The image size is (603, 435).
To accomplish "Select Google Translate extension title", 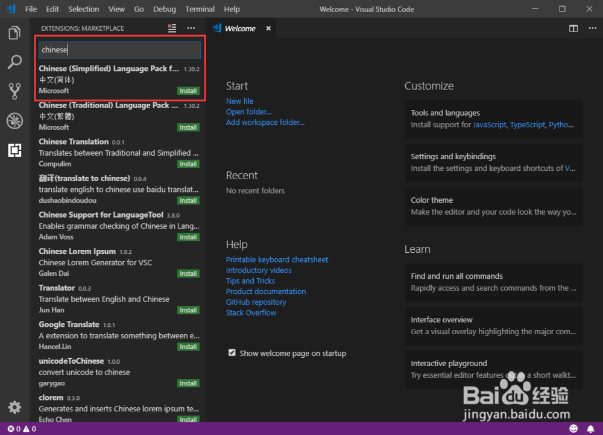I will point(69,324).
